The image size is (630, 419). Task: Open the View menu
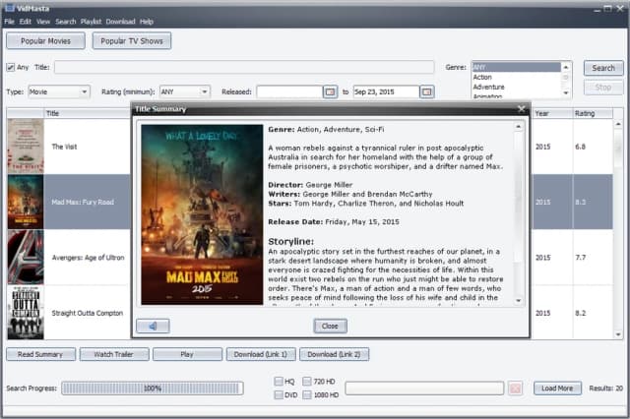(x=43, y=22)
